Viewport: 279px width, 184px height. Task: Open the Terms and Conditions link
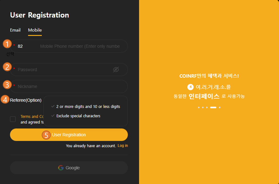click(x=32, y=117)
